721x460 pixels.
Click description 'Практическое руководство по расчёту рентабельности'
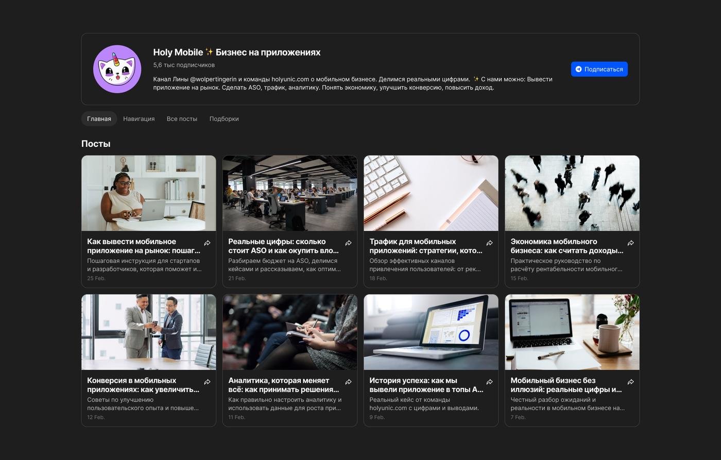point(566,265)
